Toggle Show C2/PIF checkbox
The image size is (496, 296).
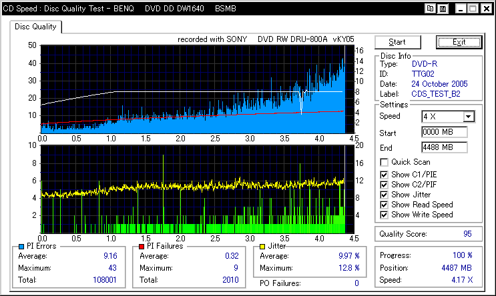click(x=384, y=185)
